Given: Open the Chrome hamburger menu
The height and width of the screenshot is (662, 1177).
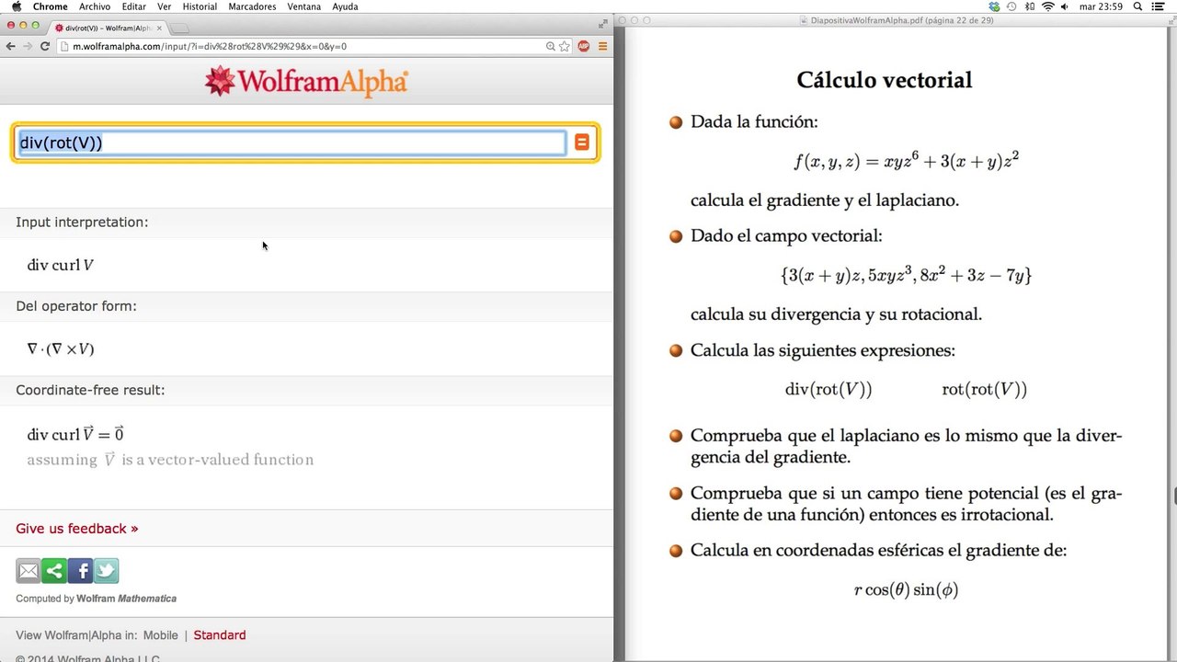Looking at the screenshot, I should coord(603,46).
